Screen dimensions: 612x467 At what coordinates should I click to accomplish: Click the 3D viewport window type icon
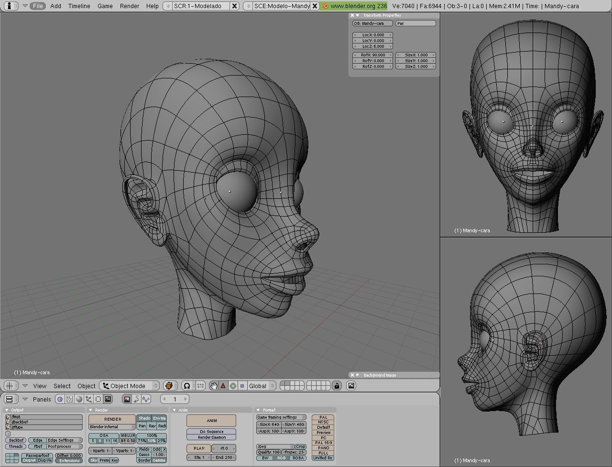pos(10,386)
